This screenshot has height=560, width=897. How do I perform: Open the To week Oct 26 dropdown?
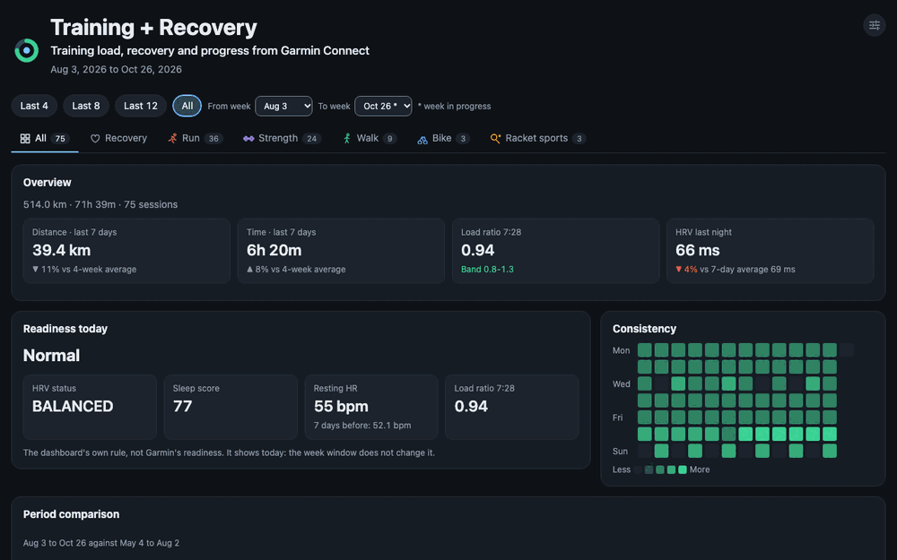(x=383, y=106)
